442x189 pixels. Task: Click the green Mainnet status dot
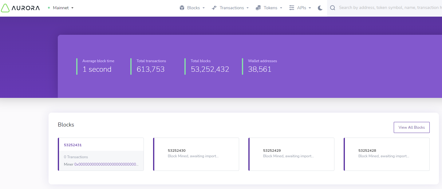tap(49, 8)
